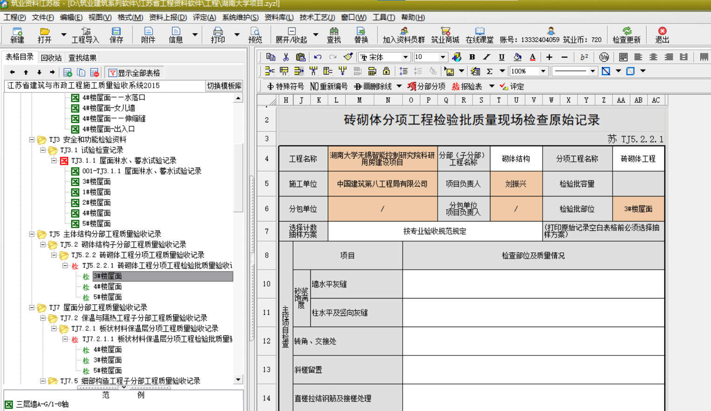Insert a sum formula with the Σ icon
This screenshot has height=411, width=711.
click(489, 71)
